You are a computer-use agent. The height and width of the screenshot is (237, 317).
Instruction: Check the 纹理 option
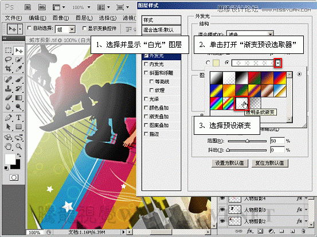tap(151, 90)
